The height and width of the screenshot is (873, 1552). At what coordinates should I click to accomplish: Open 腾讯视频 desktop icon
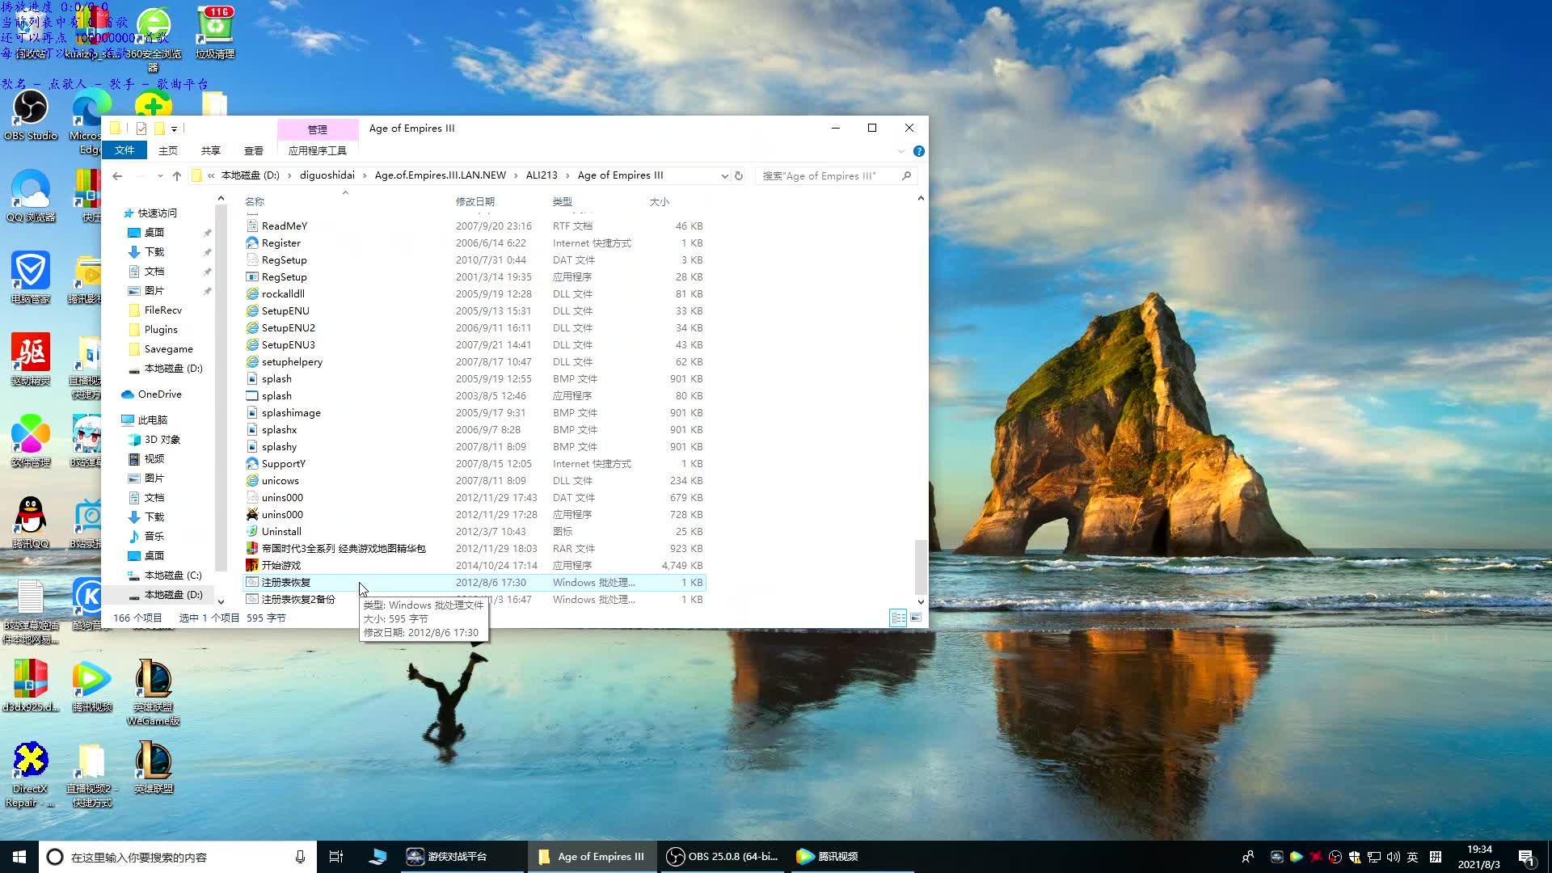point(92,685)
